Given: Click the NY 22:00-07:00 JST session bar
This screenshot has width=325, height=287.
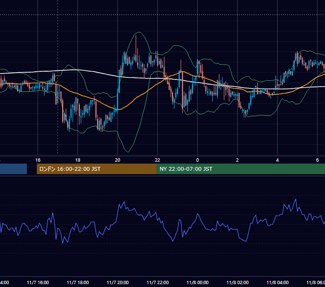Looking at the screenshot, I should click(240, 169).
